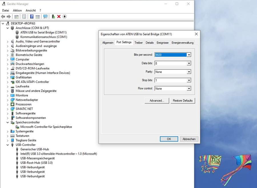257x188 pixels.
Task: Click the Biometrische Geräte fingerprint icon
Action: (13, 55)
